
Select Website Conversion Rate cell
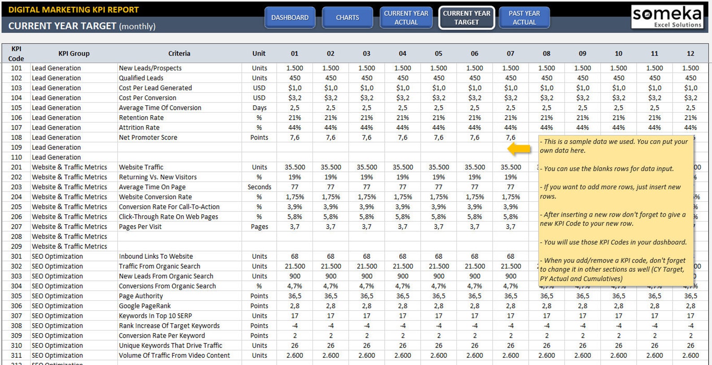click(179, 197)
